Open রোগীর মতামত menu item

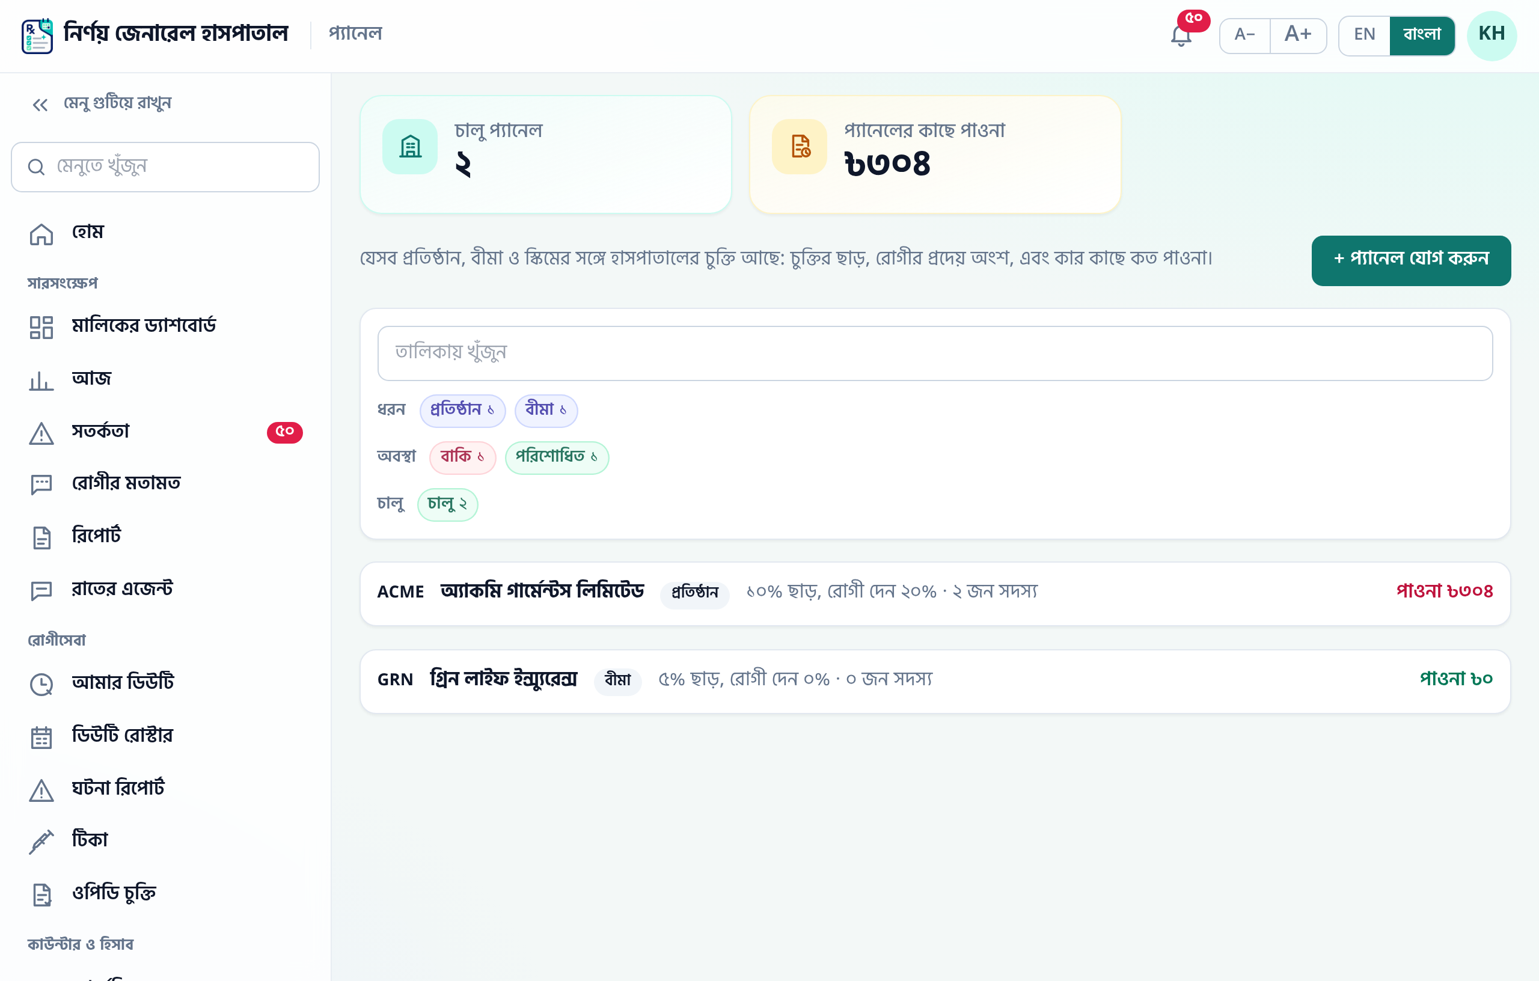tap(165, 484)
